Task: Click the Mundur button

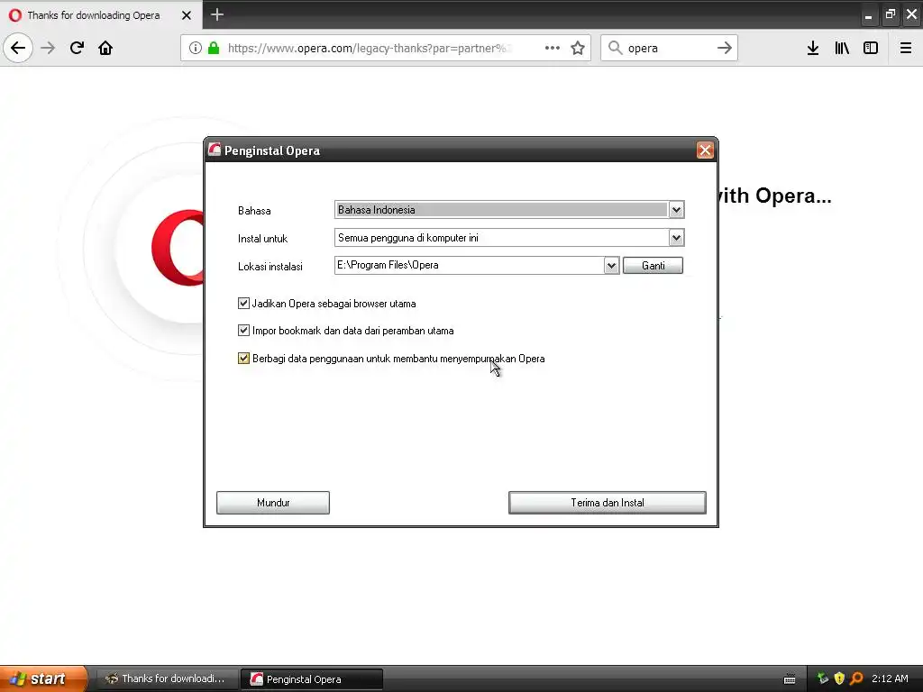Action: (273, 503)
